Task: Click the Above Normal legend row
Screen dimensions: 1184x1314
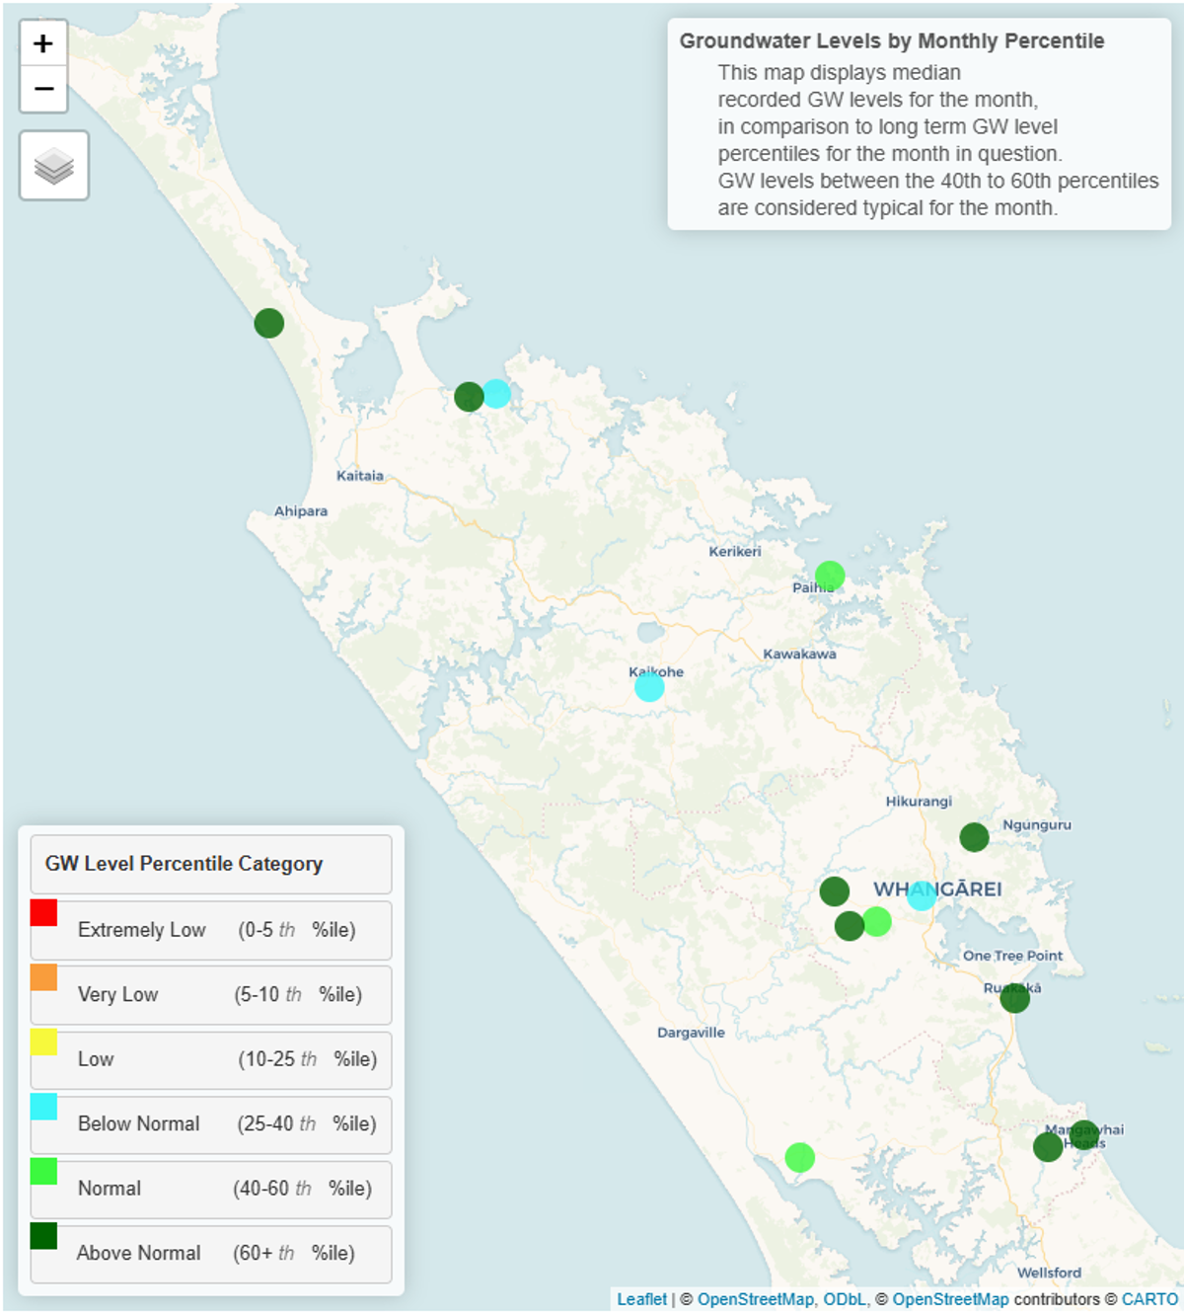Action: click(211, 1254)
